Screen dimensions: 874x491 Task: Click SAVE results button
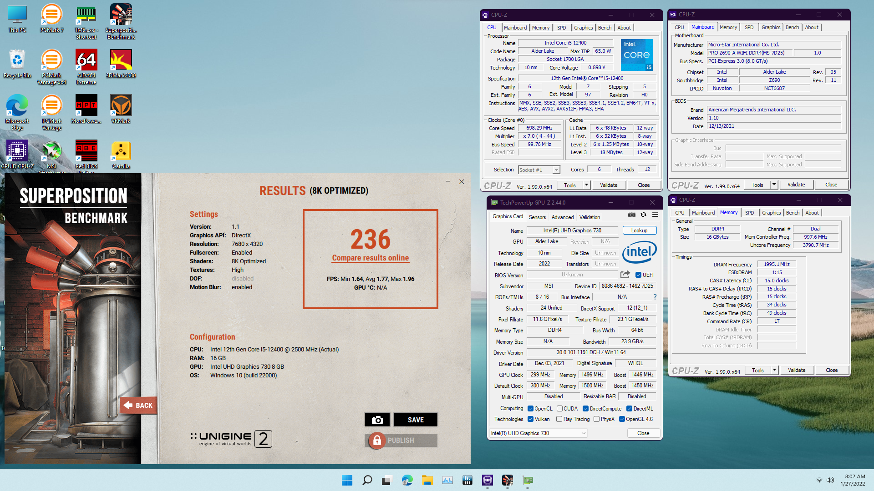[416, 420]
